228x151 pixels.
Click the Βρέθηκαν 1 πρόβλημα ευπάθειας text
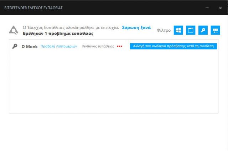58,33
